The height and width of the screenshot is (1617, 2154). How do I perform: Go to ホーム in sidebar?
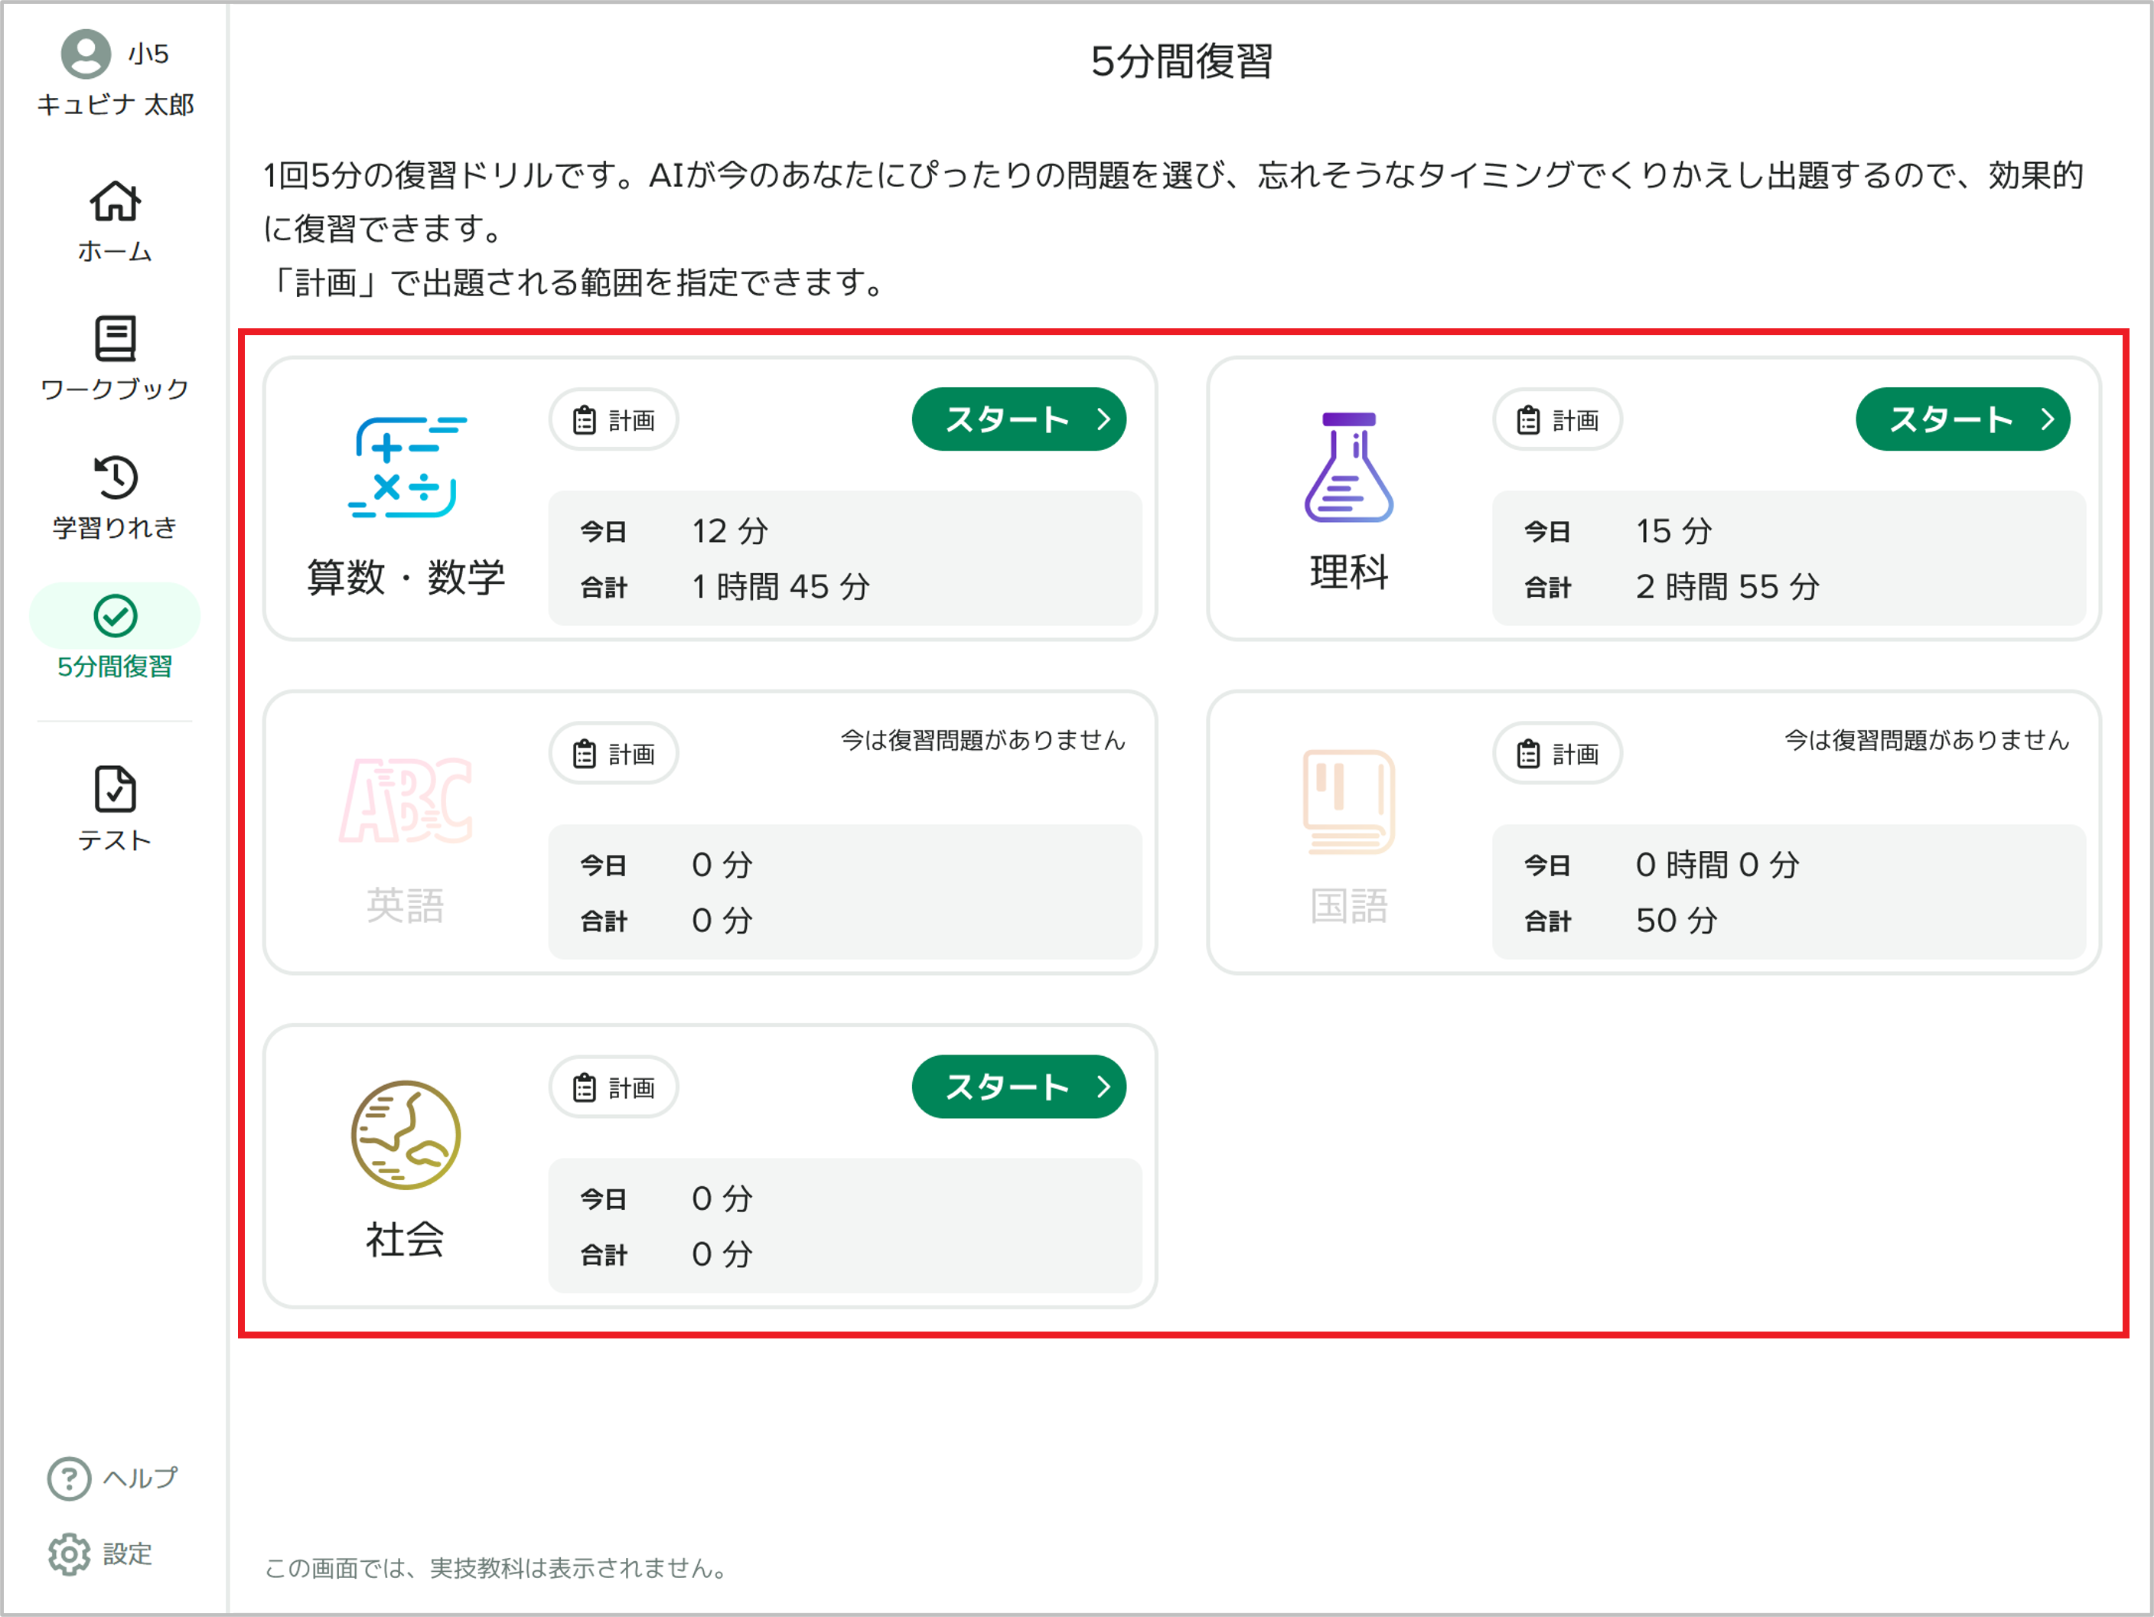tap(115, 251)
